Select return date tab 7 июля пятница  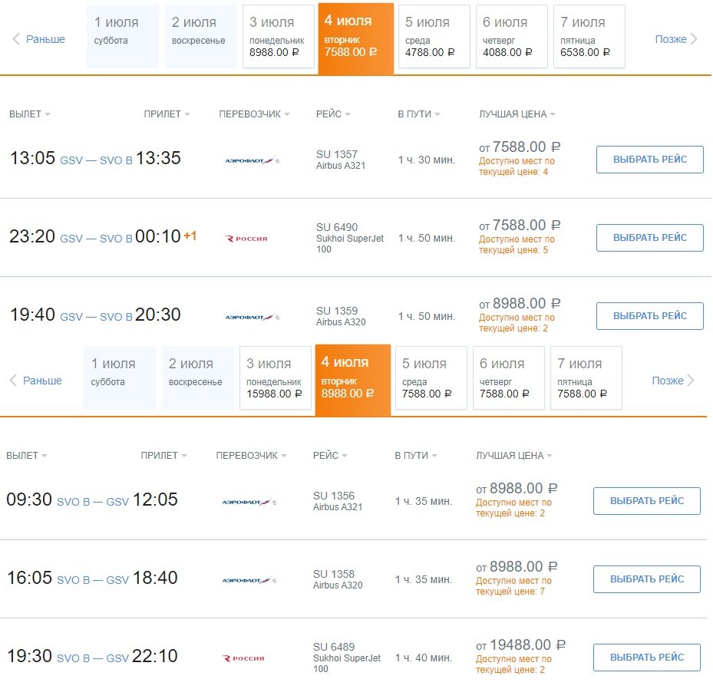[x=586, y=378]
